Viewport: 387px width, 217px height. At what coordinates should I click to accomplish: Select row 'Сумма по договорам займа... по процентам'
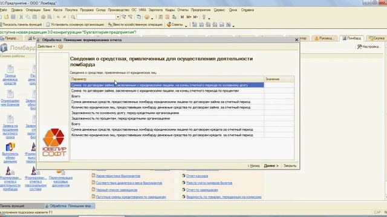(167, 91)
